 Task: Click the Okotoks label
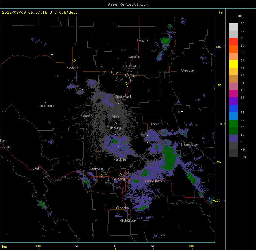pyautogui.click(x=122, y=208)
